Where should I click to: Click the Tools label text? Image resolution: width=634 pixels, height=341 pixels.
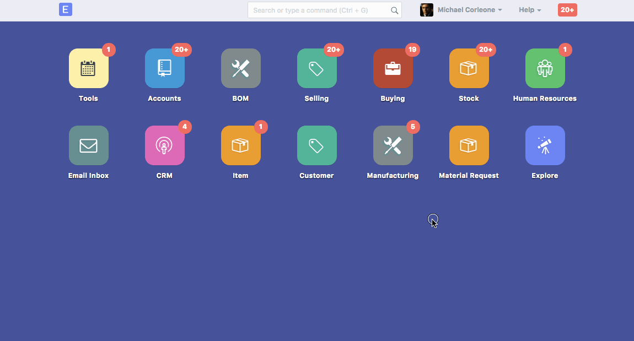tap(89, 99)
